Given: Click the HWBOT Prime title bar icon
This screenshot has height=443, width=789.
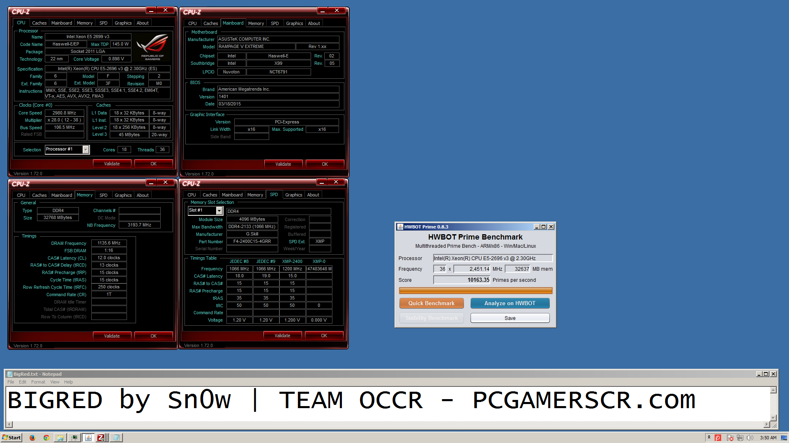Looking at the screenshot, I should (x=400, y=227).
